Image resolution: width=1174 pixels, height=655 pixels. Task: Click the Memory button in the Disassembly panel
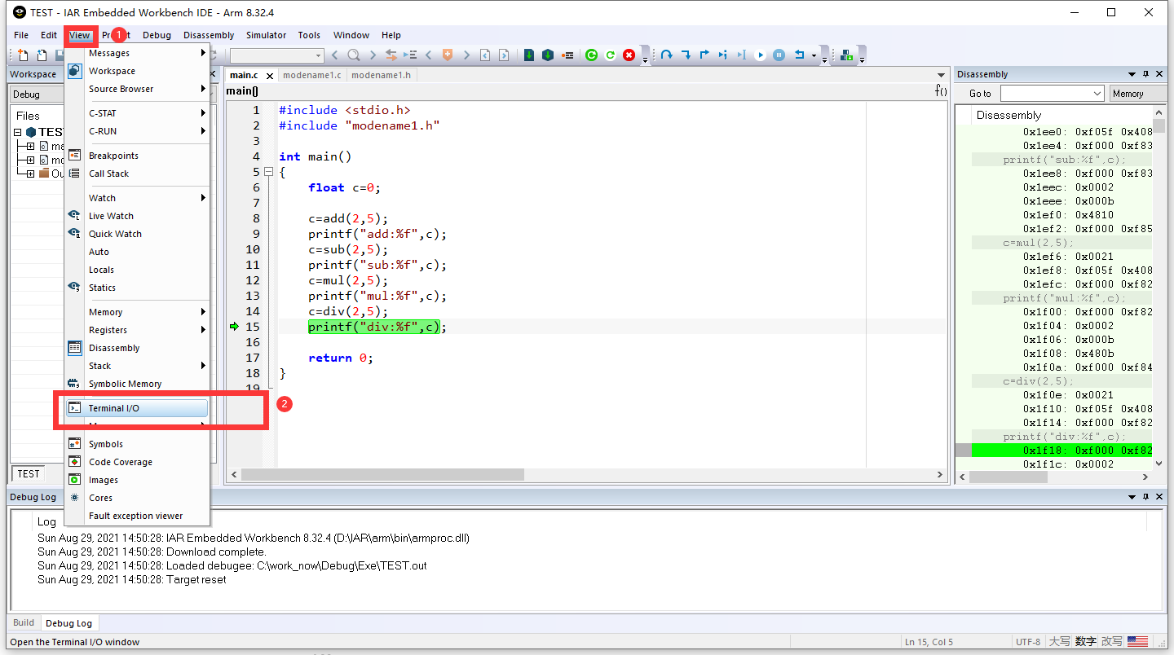[x=1137, y=94]
